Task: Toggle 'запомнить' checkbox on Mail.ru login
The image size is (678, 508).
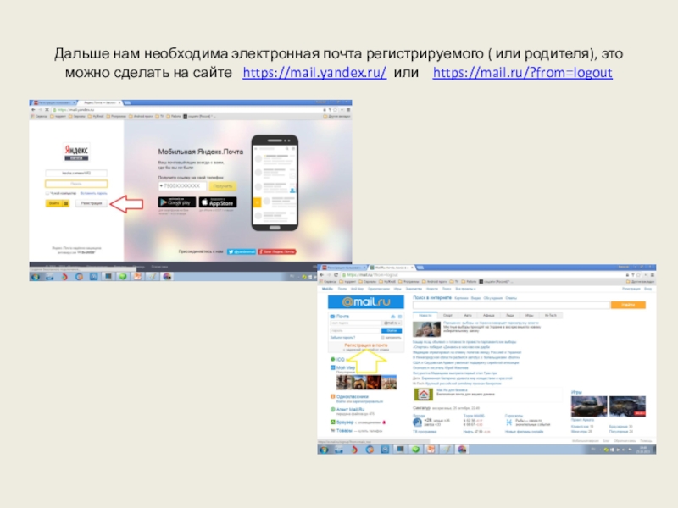Action: pyautogui.click(x=383, y=337)
